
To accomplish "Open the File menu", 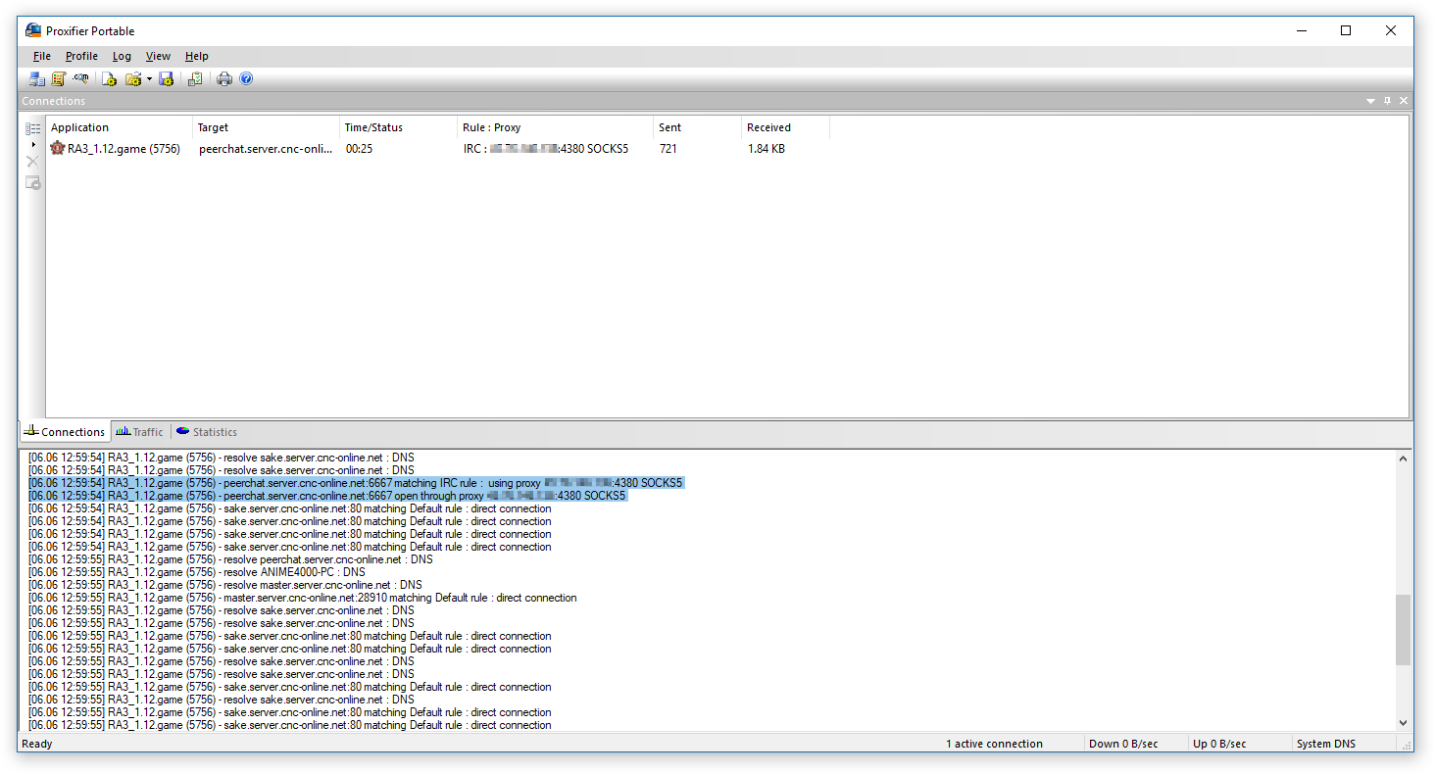I will point(42,56).
